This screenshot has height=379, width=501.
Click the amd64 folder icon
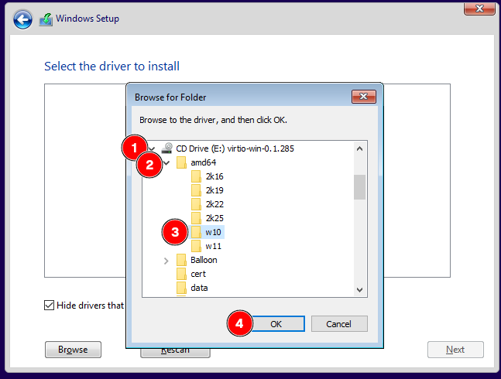pyautogui.click(x=181, y=162)
